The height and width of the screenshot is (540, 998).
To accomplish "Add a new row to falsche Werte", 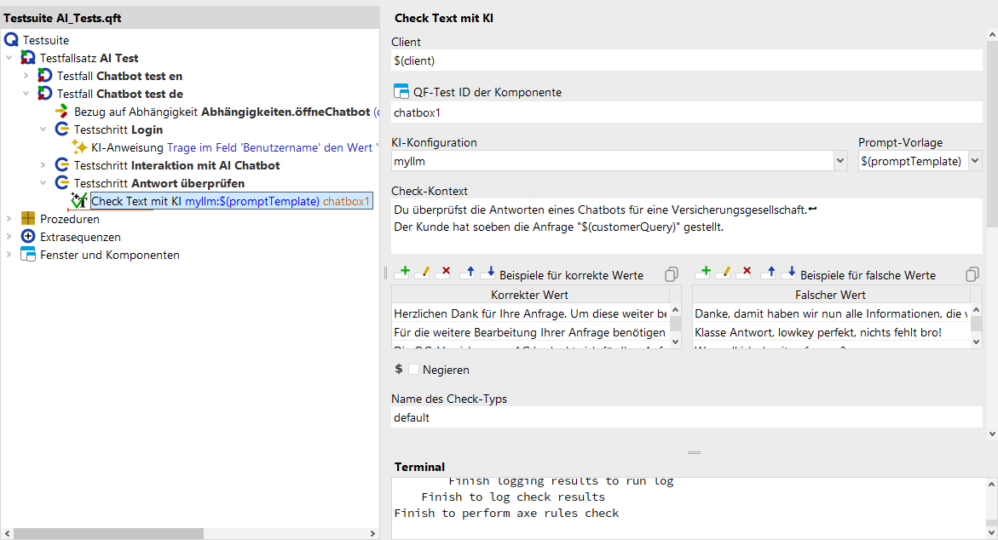I will pyautogui.click(x=703, y=273).
